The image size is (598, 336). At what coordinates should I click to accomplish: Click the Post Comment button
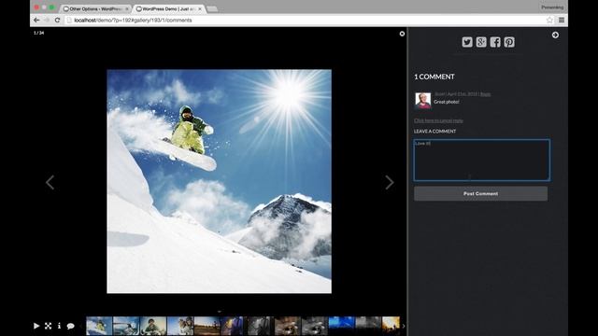pos(481,193)
